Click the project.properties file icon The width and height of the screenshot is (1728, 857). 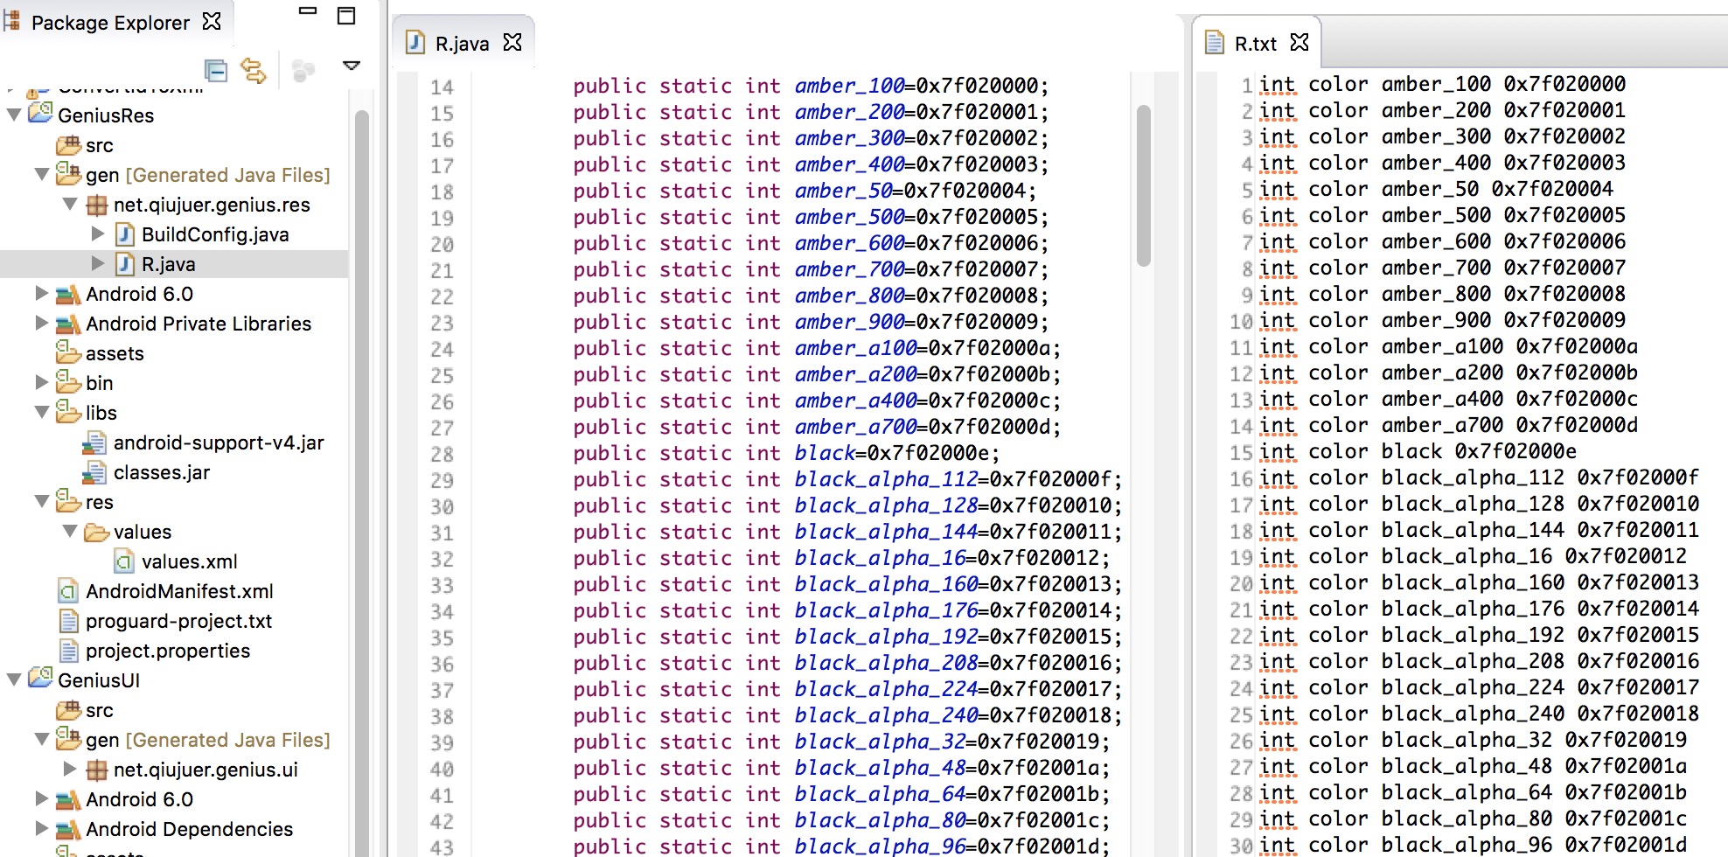[x=68, y=651]
